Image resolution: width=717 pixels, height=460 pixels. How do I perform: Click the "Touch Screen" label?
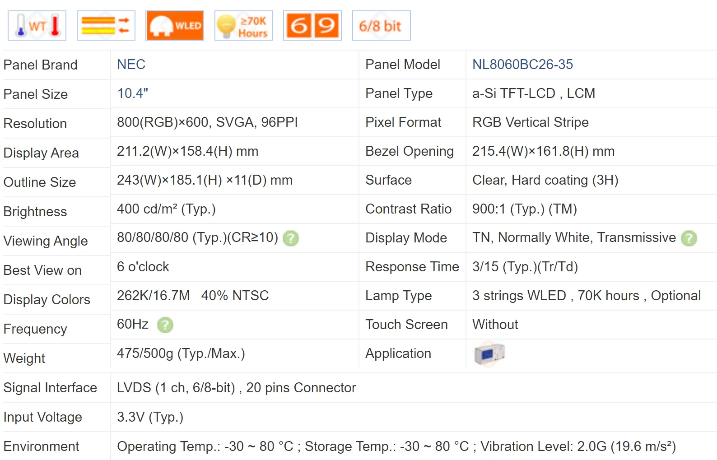pyautogui.click(x=406, y=325)
